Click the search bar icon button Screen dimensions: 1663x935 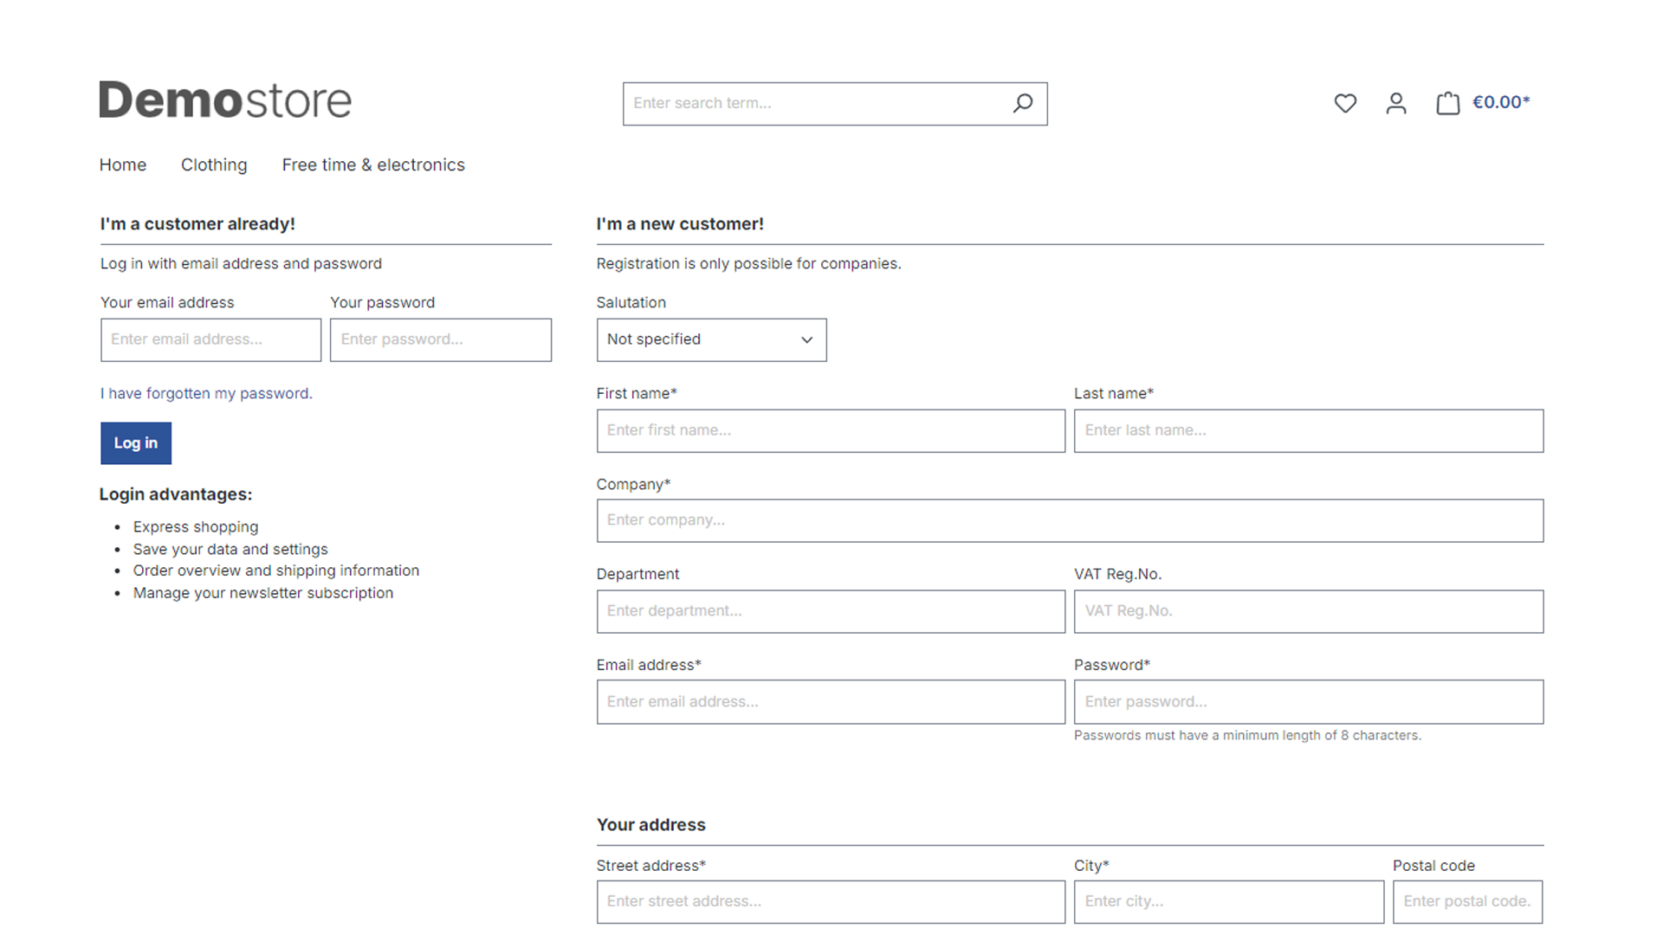(x=1021, y=103)
